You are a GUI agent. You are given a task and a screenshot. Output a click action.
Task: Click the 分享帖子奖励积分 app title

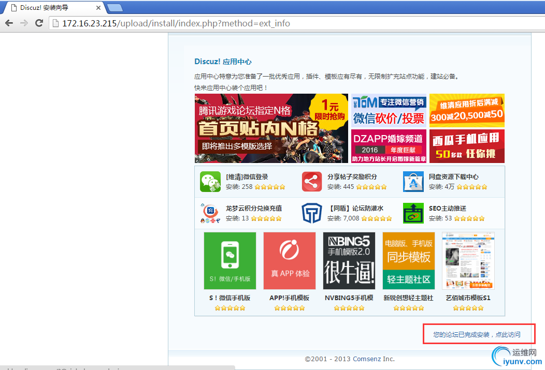[352, 177]
